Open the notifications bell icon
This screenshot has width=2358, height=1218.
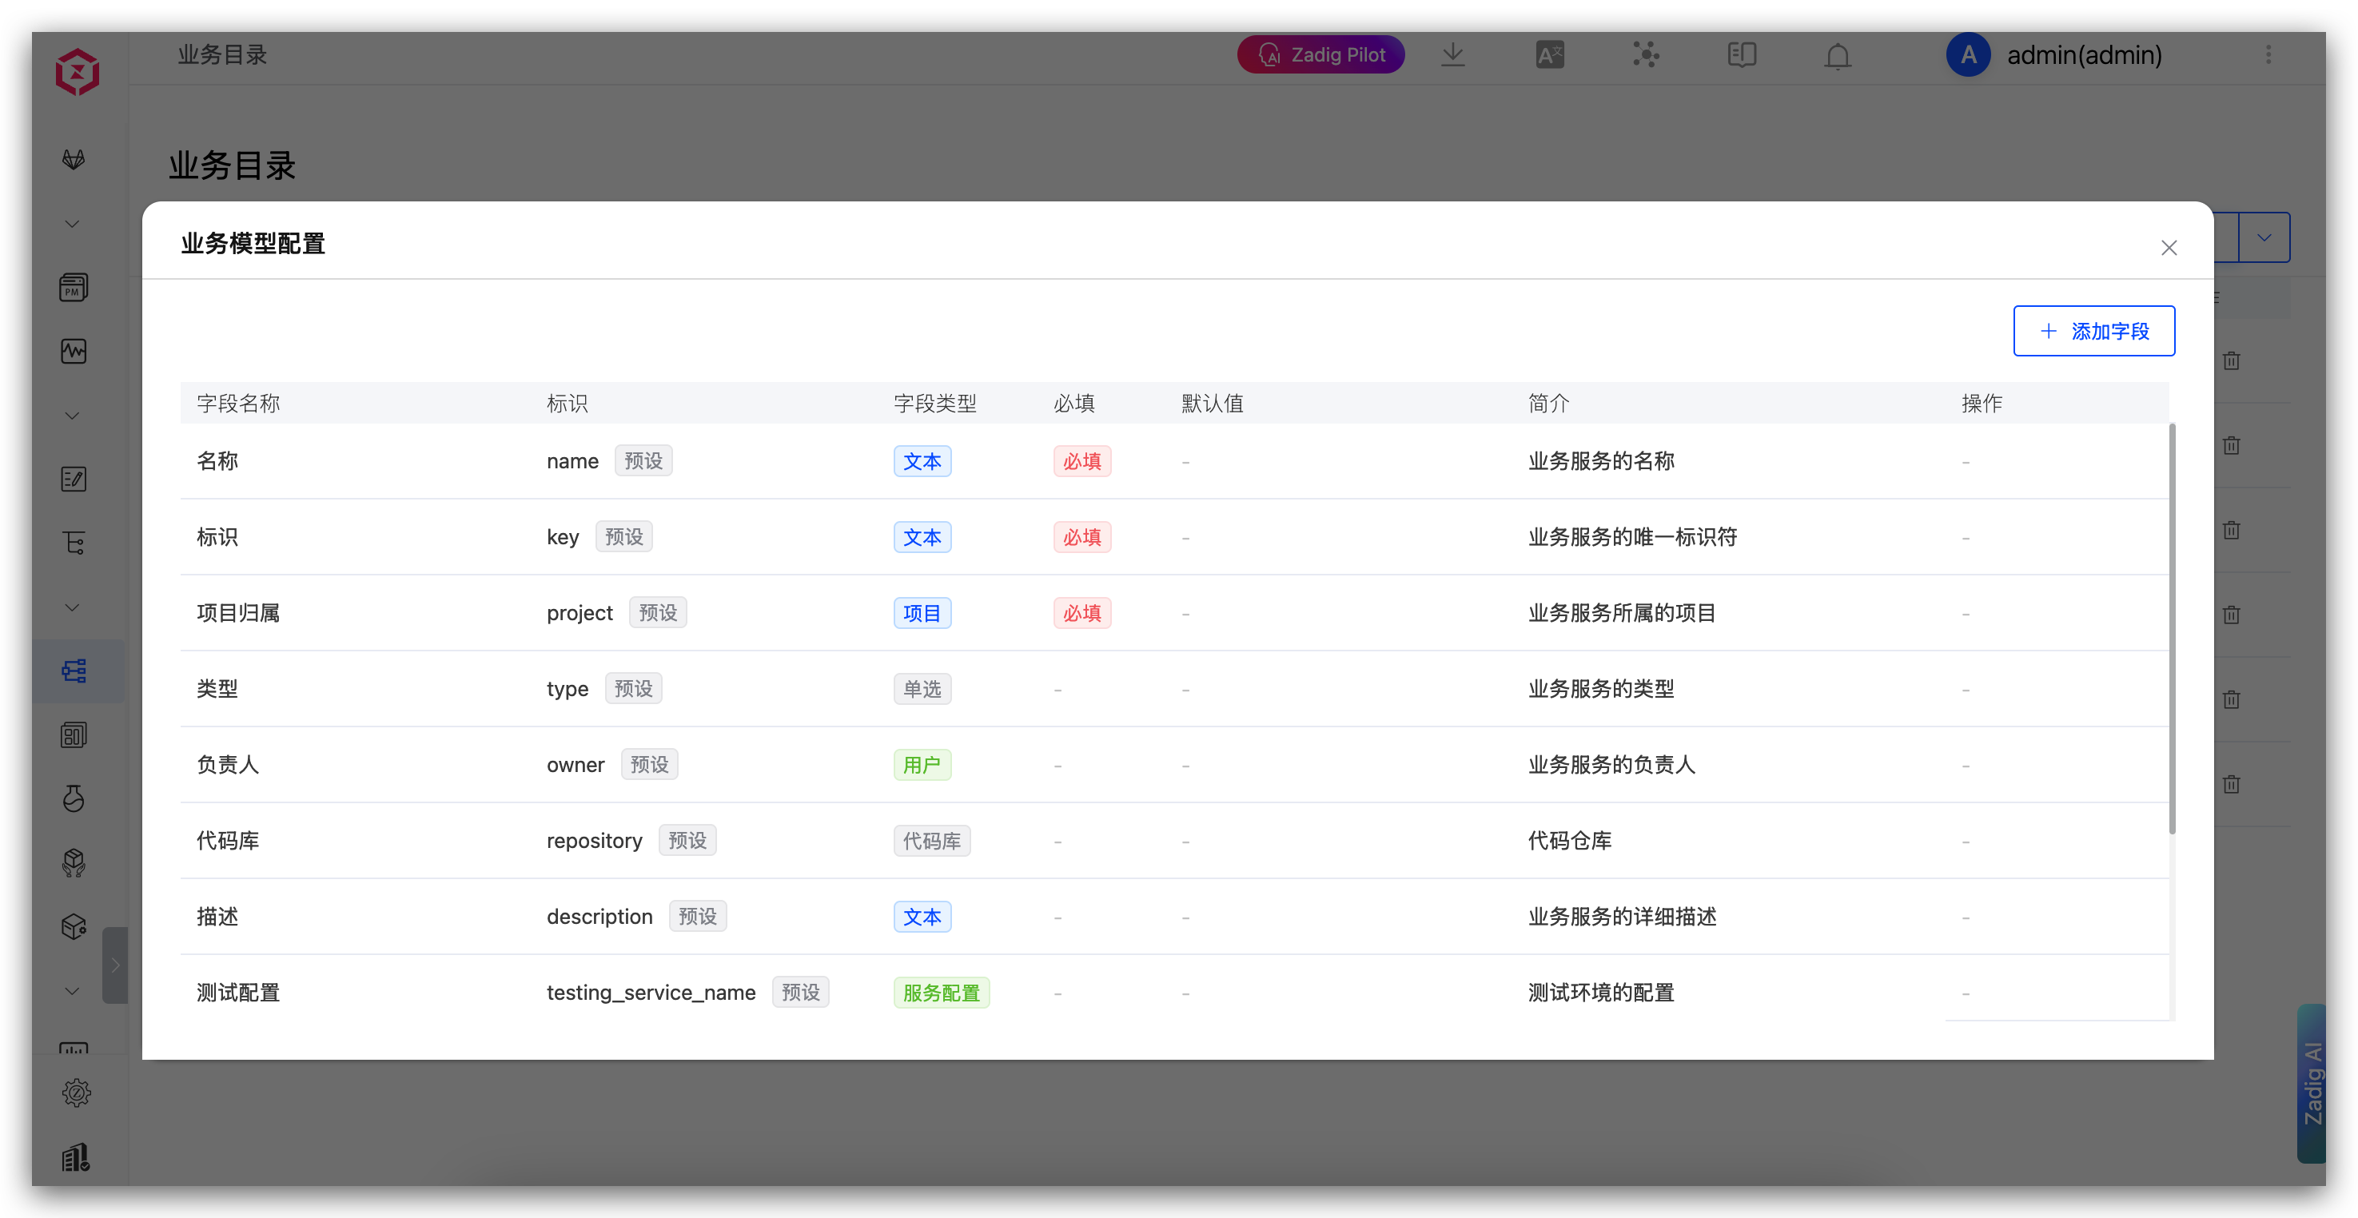[1837, 57]
